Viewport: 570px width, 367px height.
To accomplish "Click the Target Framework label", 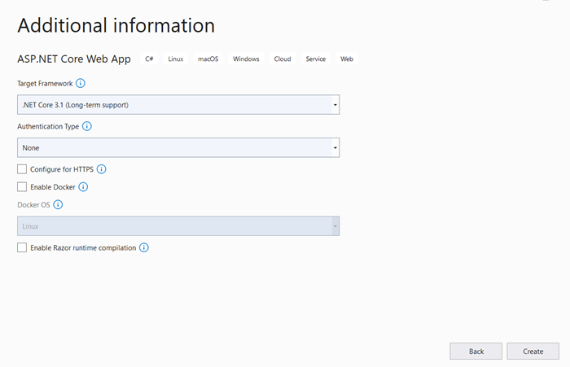I will 45,84.
